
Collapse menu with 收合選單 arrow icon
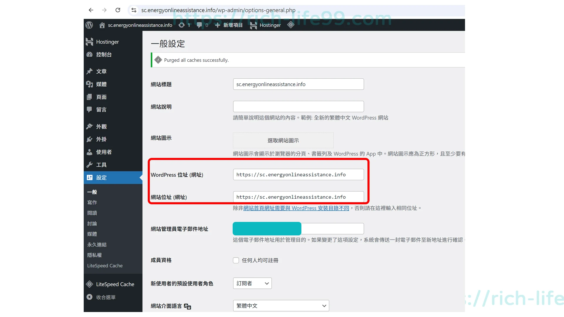coord(89,297)
